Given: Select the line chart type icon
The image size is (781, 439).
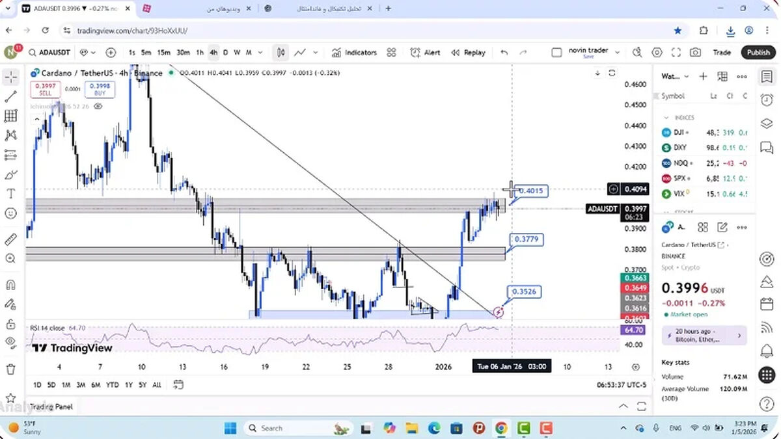Looking at the screenshot, I should click(300, 53).
